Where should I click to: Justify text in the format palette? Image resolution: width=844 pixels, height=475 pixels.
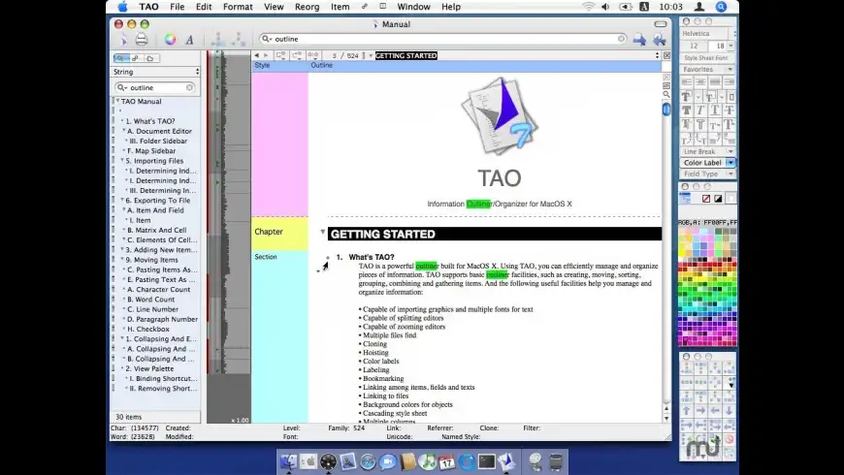[715, 81]
